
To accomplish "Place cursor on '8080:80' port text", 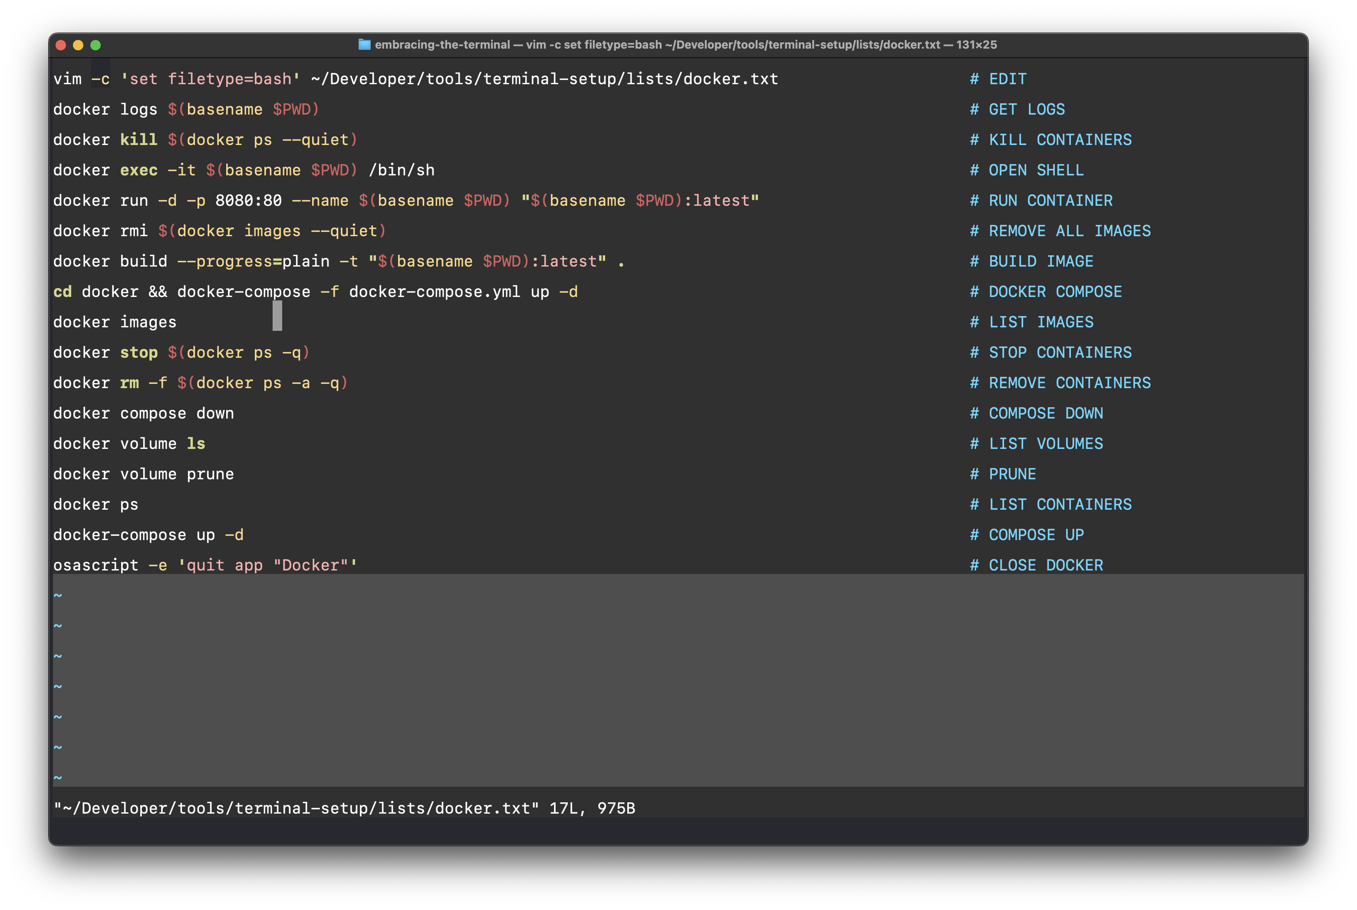I will pyautogui.click(x=248, y=201).
